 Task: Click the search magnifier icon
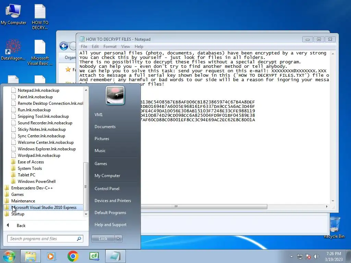(x=79, y=239)
